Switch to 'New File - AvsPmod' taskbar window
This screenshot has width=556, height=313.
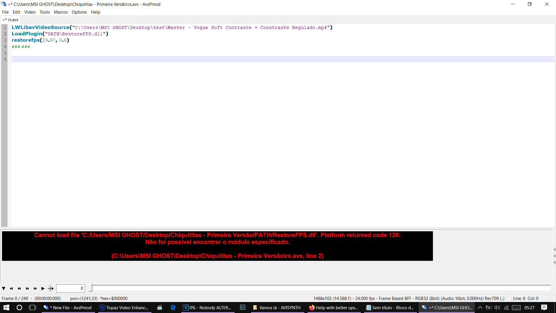coord(68,307)
